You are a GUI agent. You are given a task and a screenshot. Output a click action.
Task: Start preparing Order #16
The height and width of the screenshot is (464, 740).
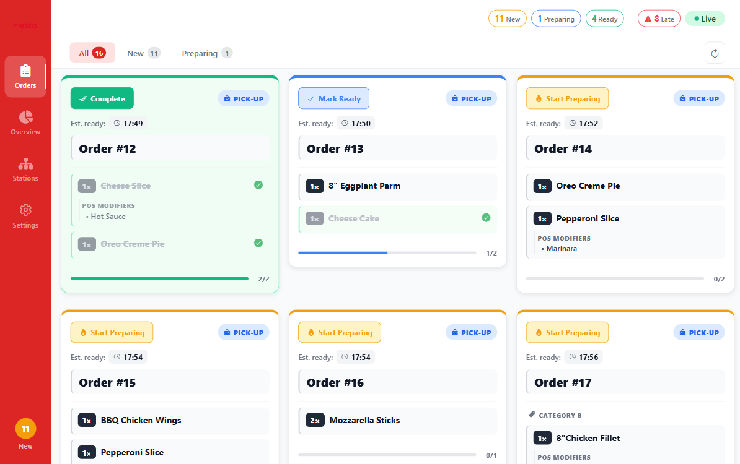coord(340,333)
